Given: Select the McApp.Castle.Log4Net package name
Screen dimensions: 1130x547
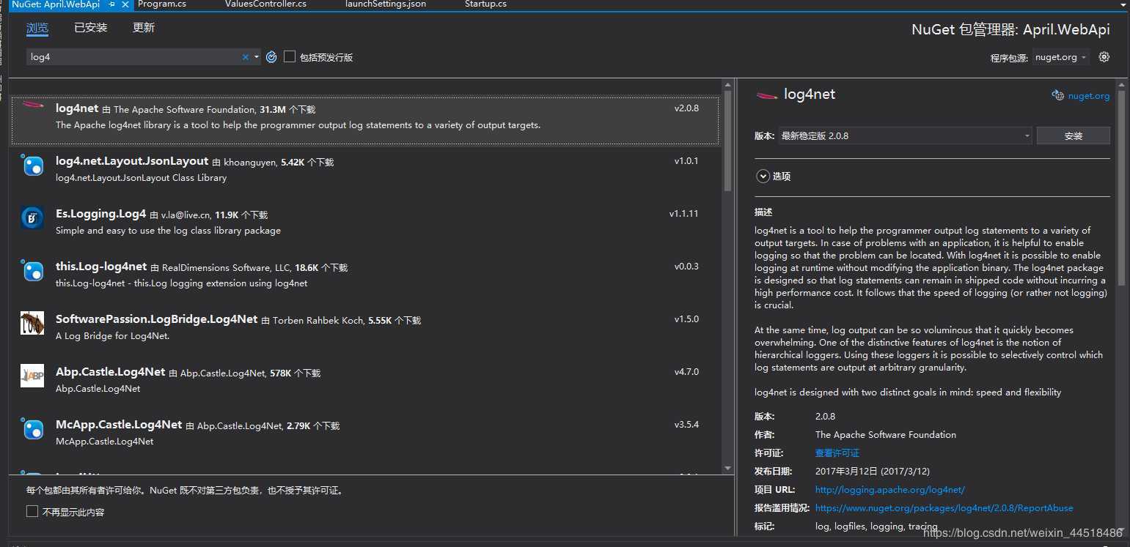Looking at the screenshot, I should click(119, 425).
